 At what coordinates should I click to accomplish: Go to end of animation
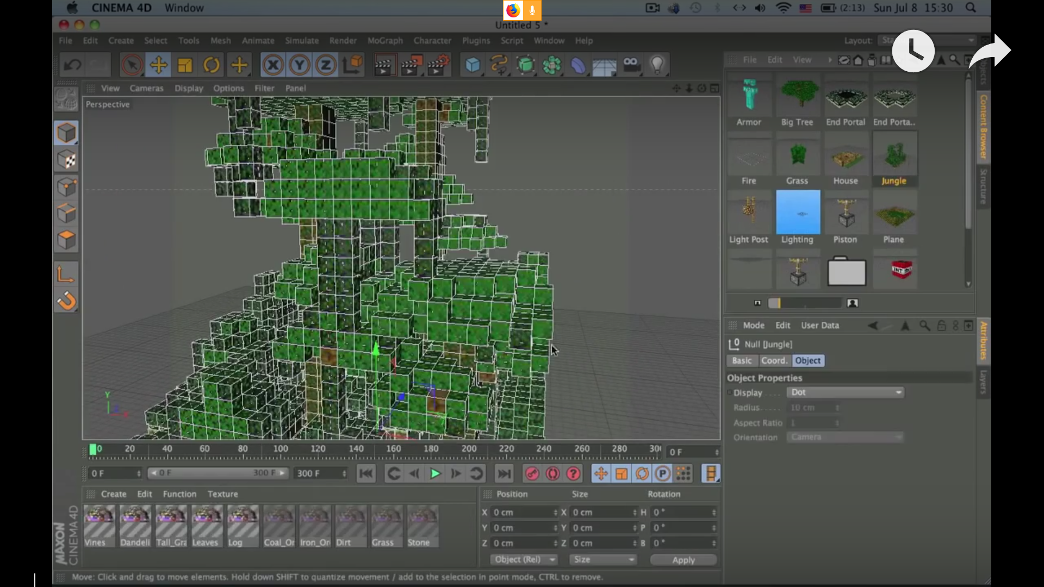click(x=504, y=474)
